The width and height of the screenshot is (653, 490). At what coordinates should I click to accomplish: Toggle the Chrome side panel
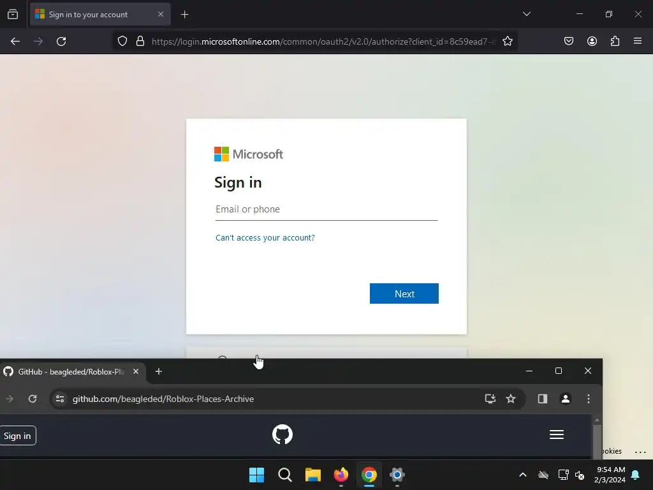click(x=542, y=399)
